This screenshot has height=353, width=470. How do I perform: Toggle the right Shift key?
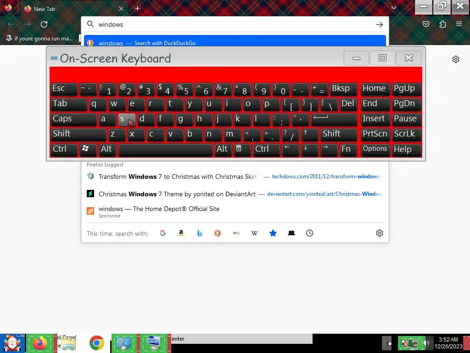[x=339, y=135]
